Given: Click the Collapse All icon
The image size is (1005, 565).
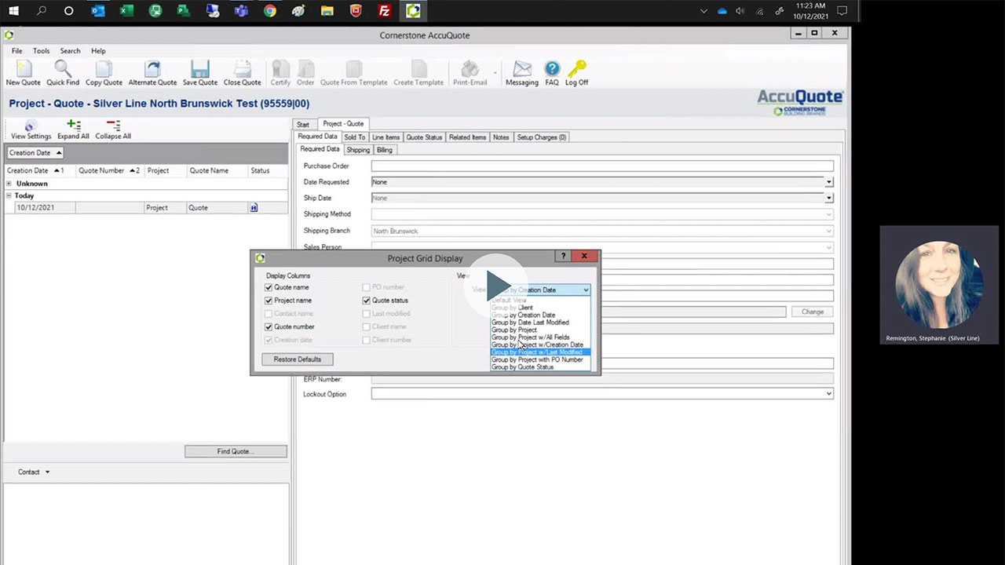Looking at the screenshot, I should (x=113, y=125).
